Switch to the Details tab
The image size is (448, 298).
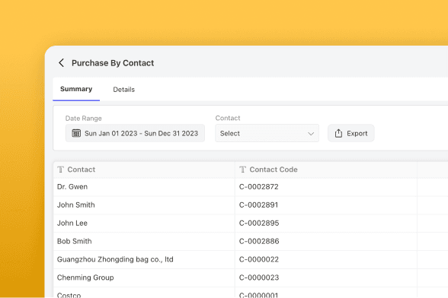click(x=123, y=90)
